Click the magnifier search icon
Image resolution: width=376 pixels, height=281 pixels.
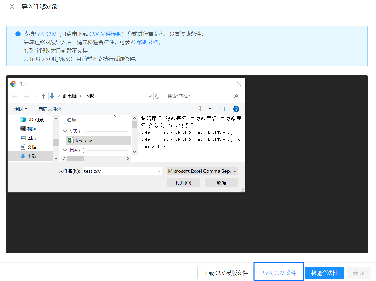point(236,96)
